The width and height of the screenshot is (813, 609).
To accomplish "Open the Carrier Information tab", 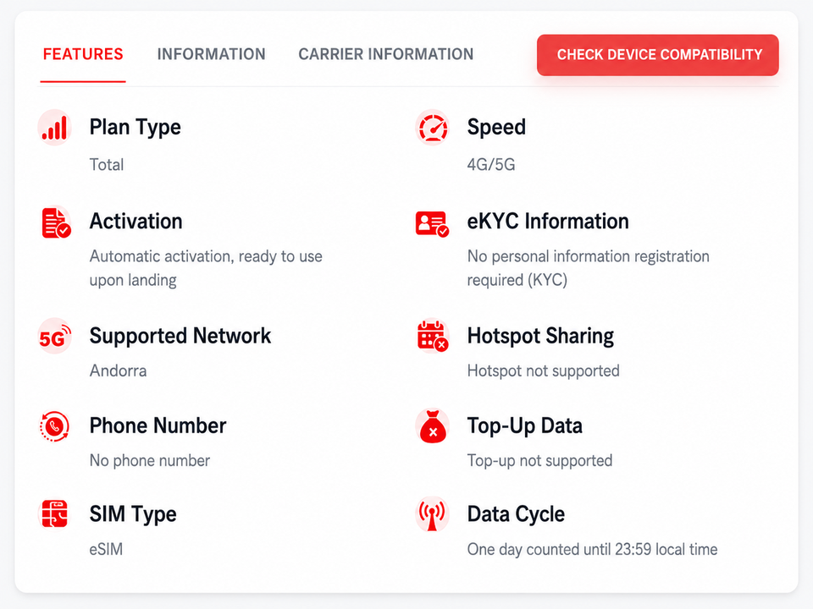I will click(386, 54).
